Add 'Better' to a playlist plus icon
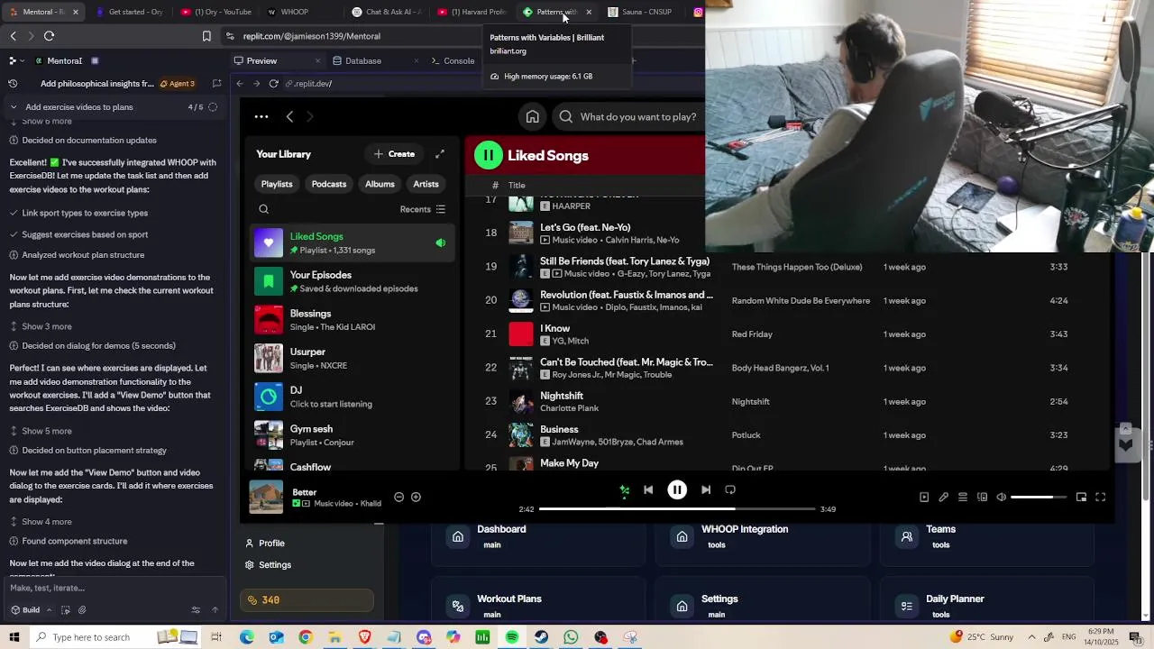1154x649 pixels. (x=416, y=497)
